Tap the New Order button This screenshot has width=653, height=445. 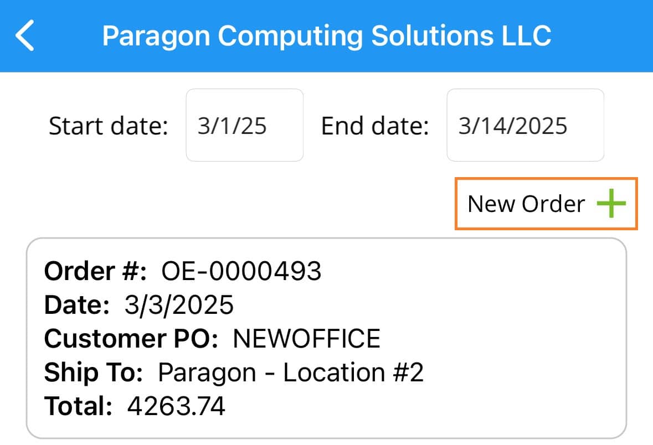546,204
